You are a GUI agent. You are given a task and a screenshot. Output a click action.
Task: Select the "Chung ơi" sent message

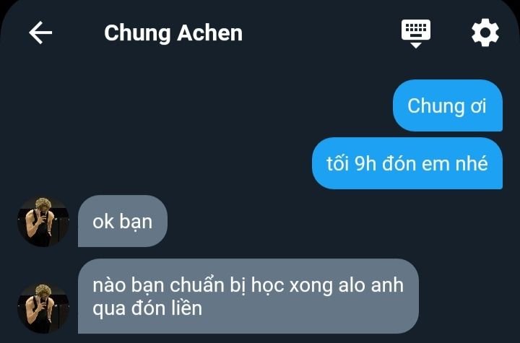[448, 105]
